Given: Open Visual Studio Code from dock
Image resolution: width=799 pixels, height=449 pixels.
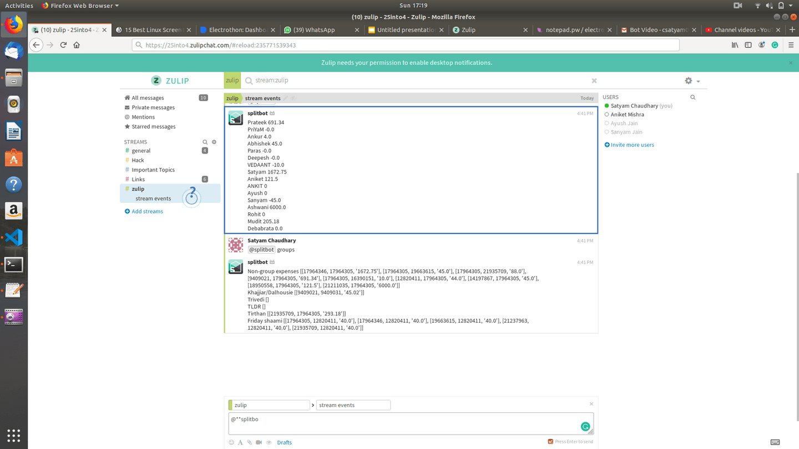Looking at the screenshot, I should (x=14, y=238).
